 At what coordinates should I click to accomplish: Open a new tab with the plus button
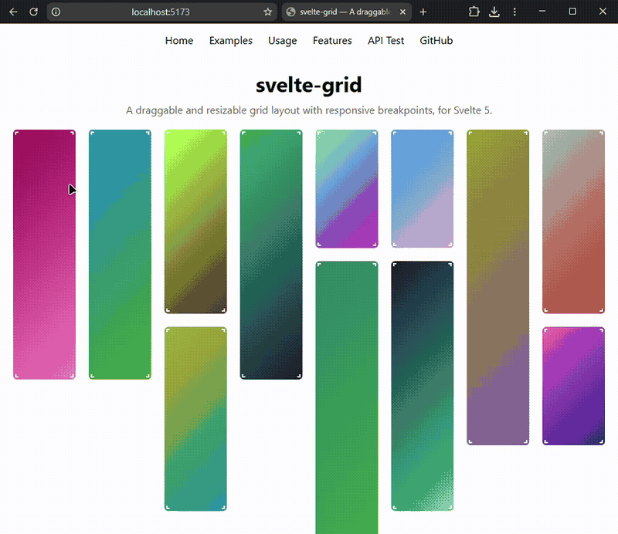(x=423, y=12)
